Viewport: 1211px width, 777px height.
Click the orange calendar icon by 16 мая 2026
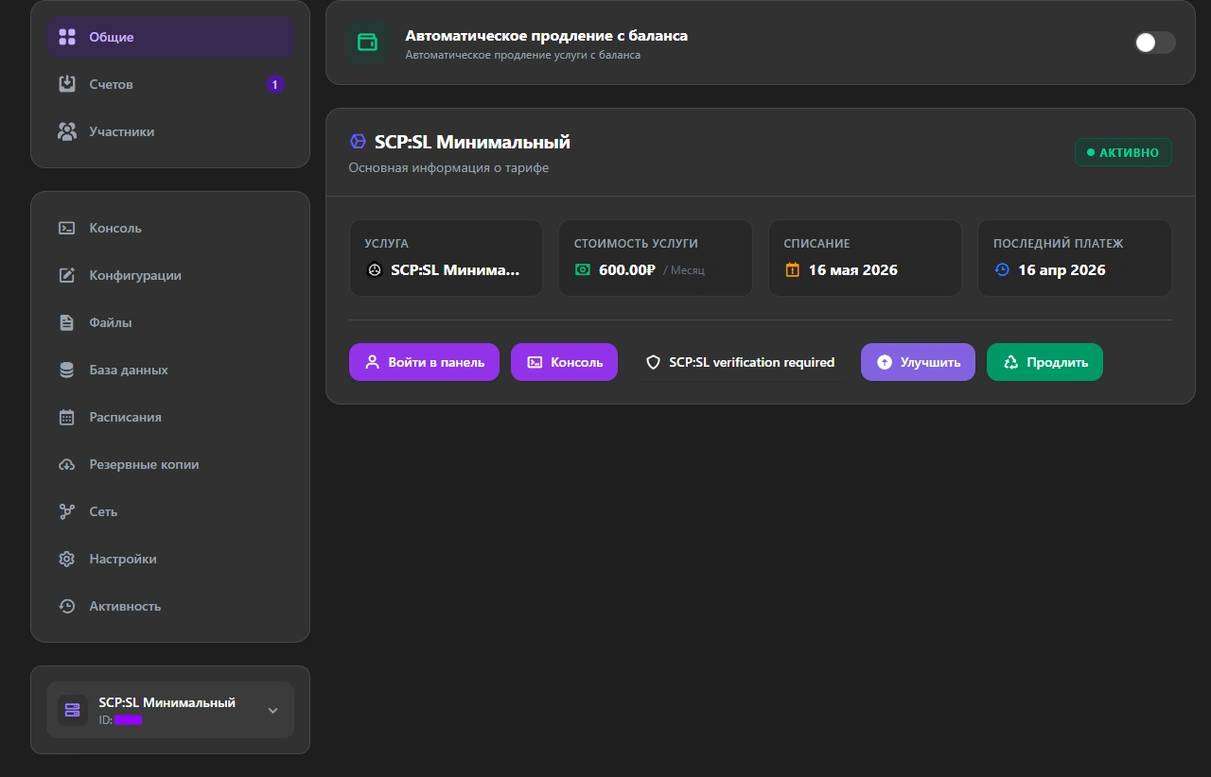(x=793, y=269)
